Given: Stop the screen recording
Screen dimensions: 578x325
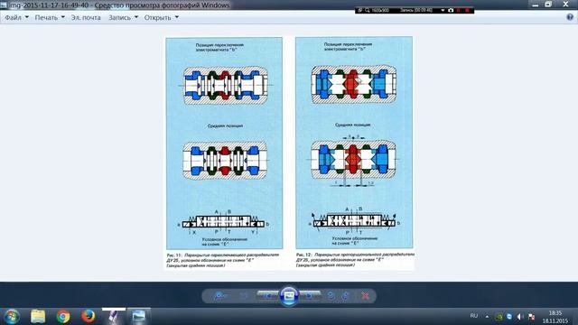Looking at the screenshot, I should (467, 10).
